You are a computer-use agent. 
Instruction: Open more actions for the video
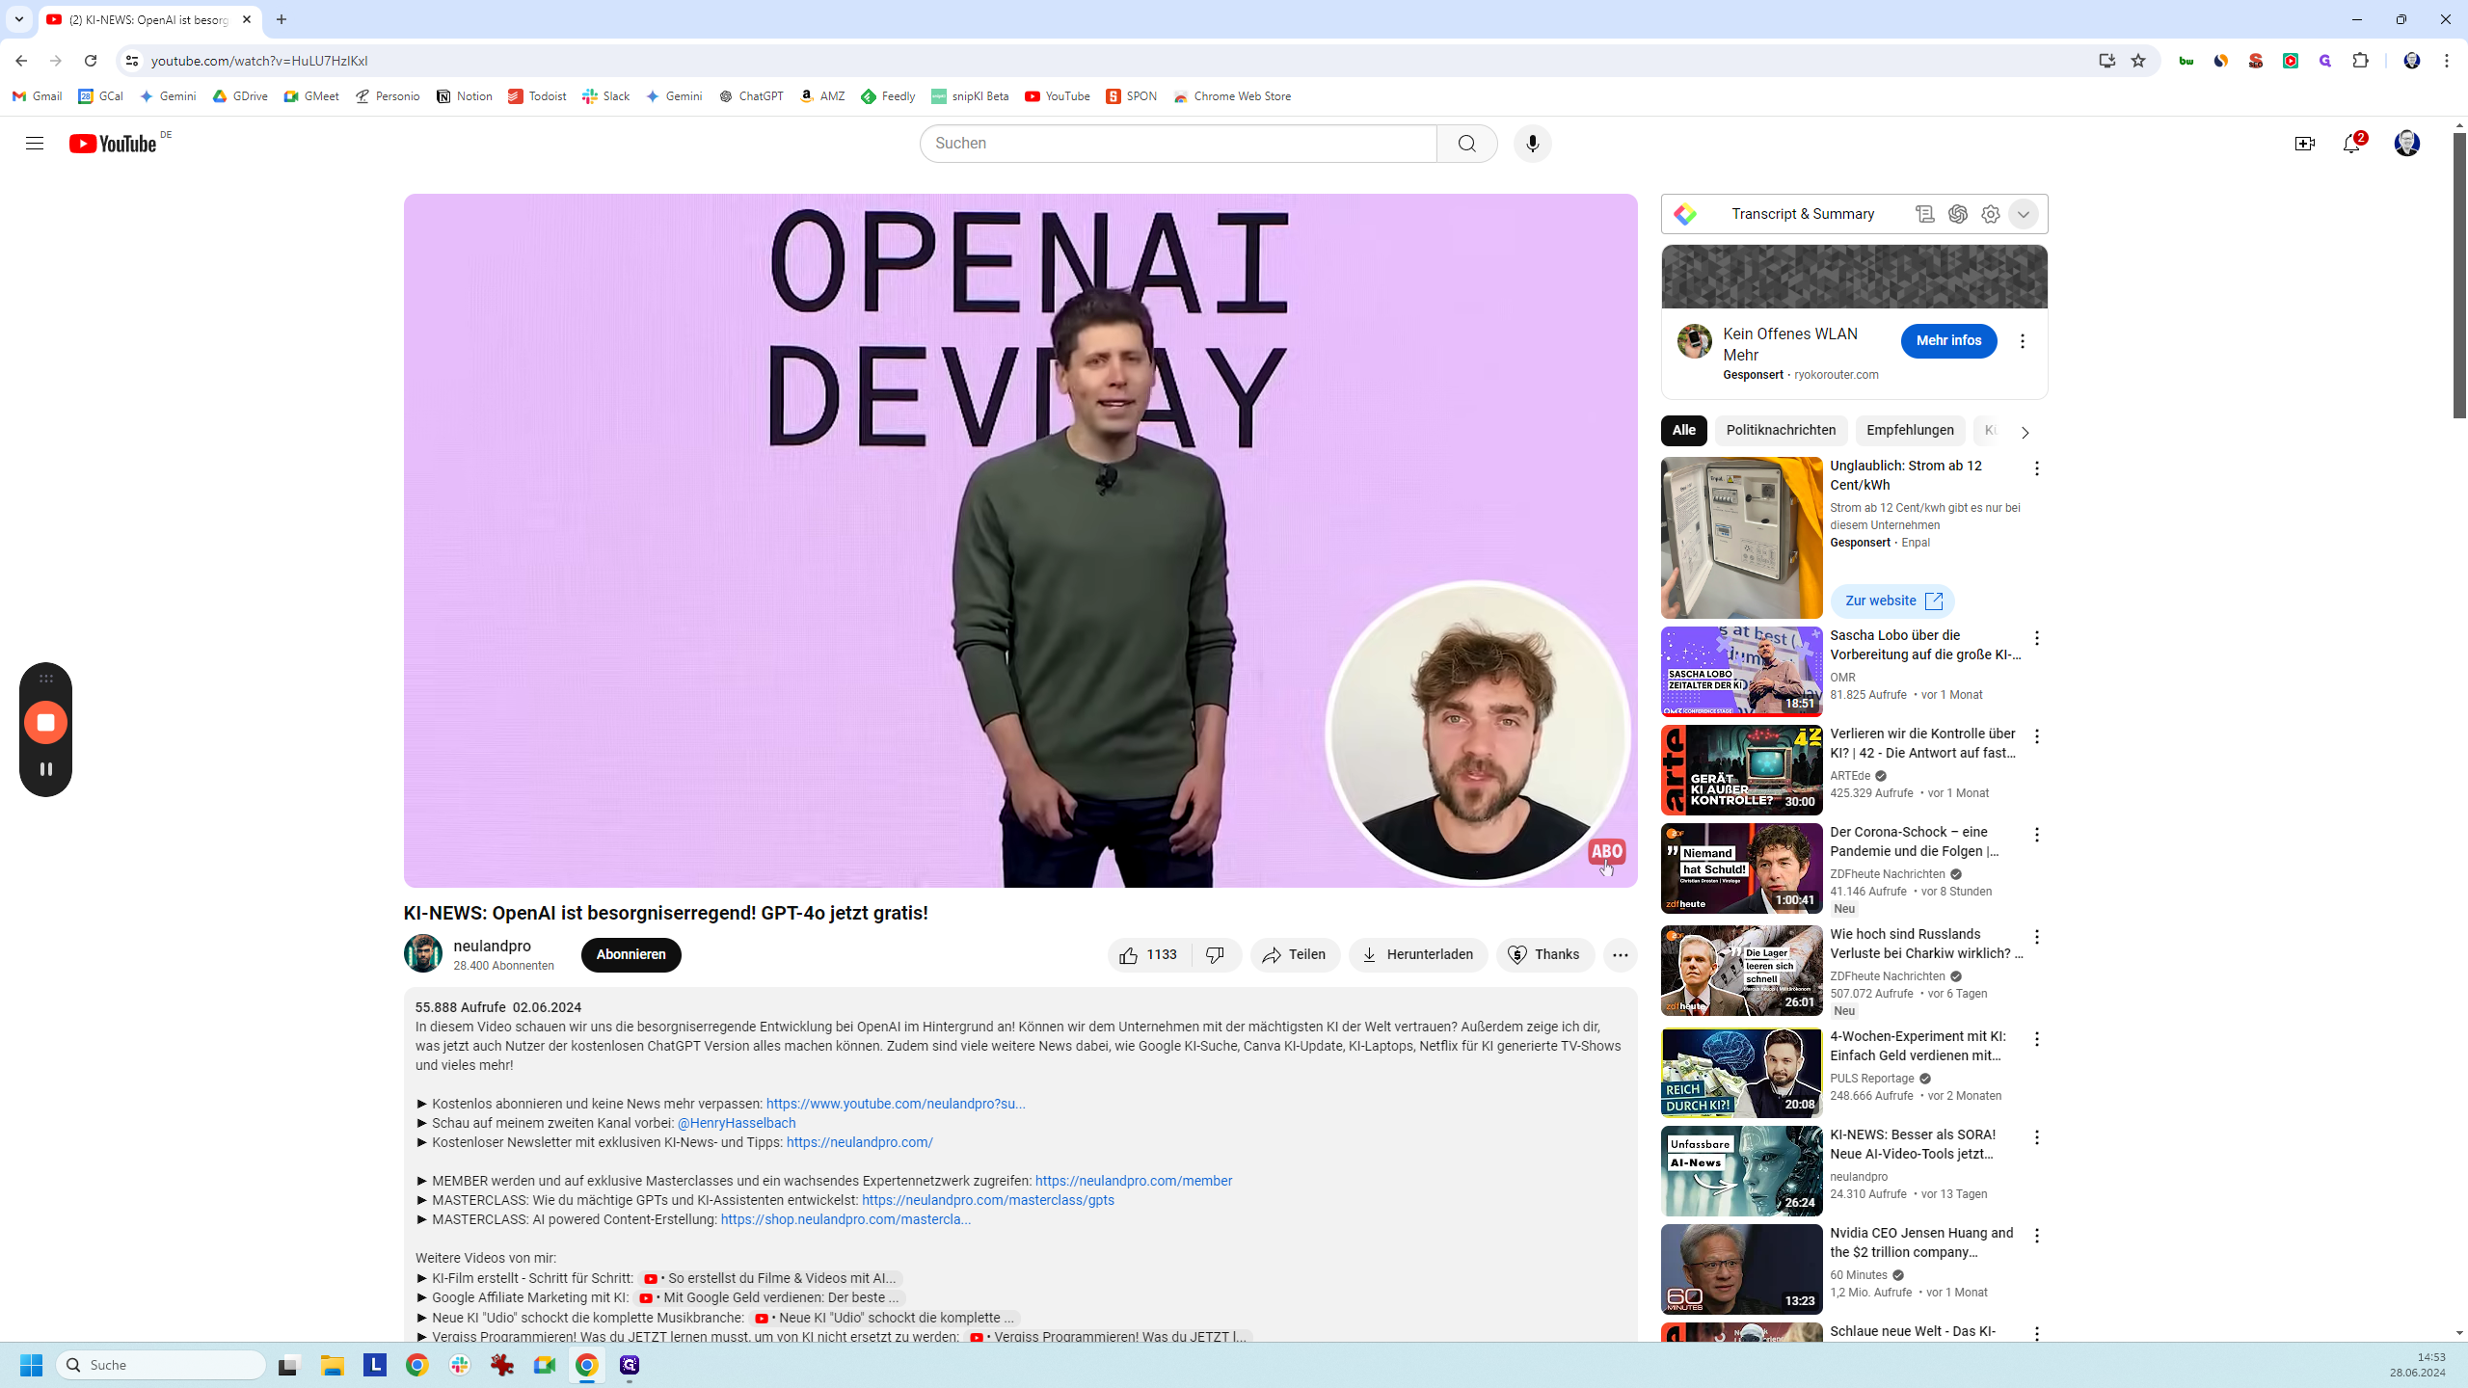tap(1620, 954)
